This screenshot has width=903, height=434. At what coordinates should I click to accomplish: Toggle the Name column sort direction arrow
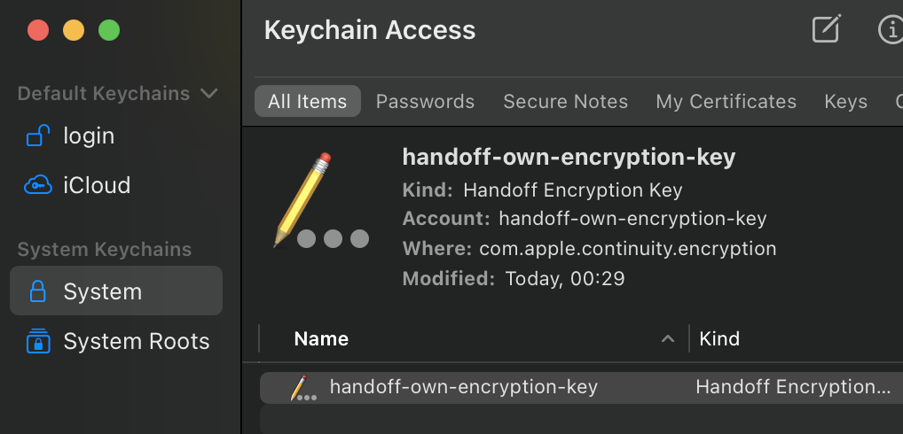tap(667, 338)
